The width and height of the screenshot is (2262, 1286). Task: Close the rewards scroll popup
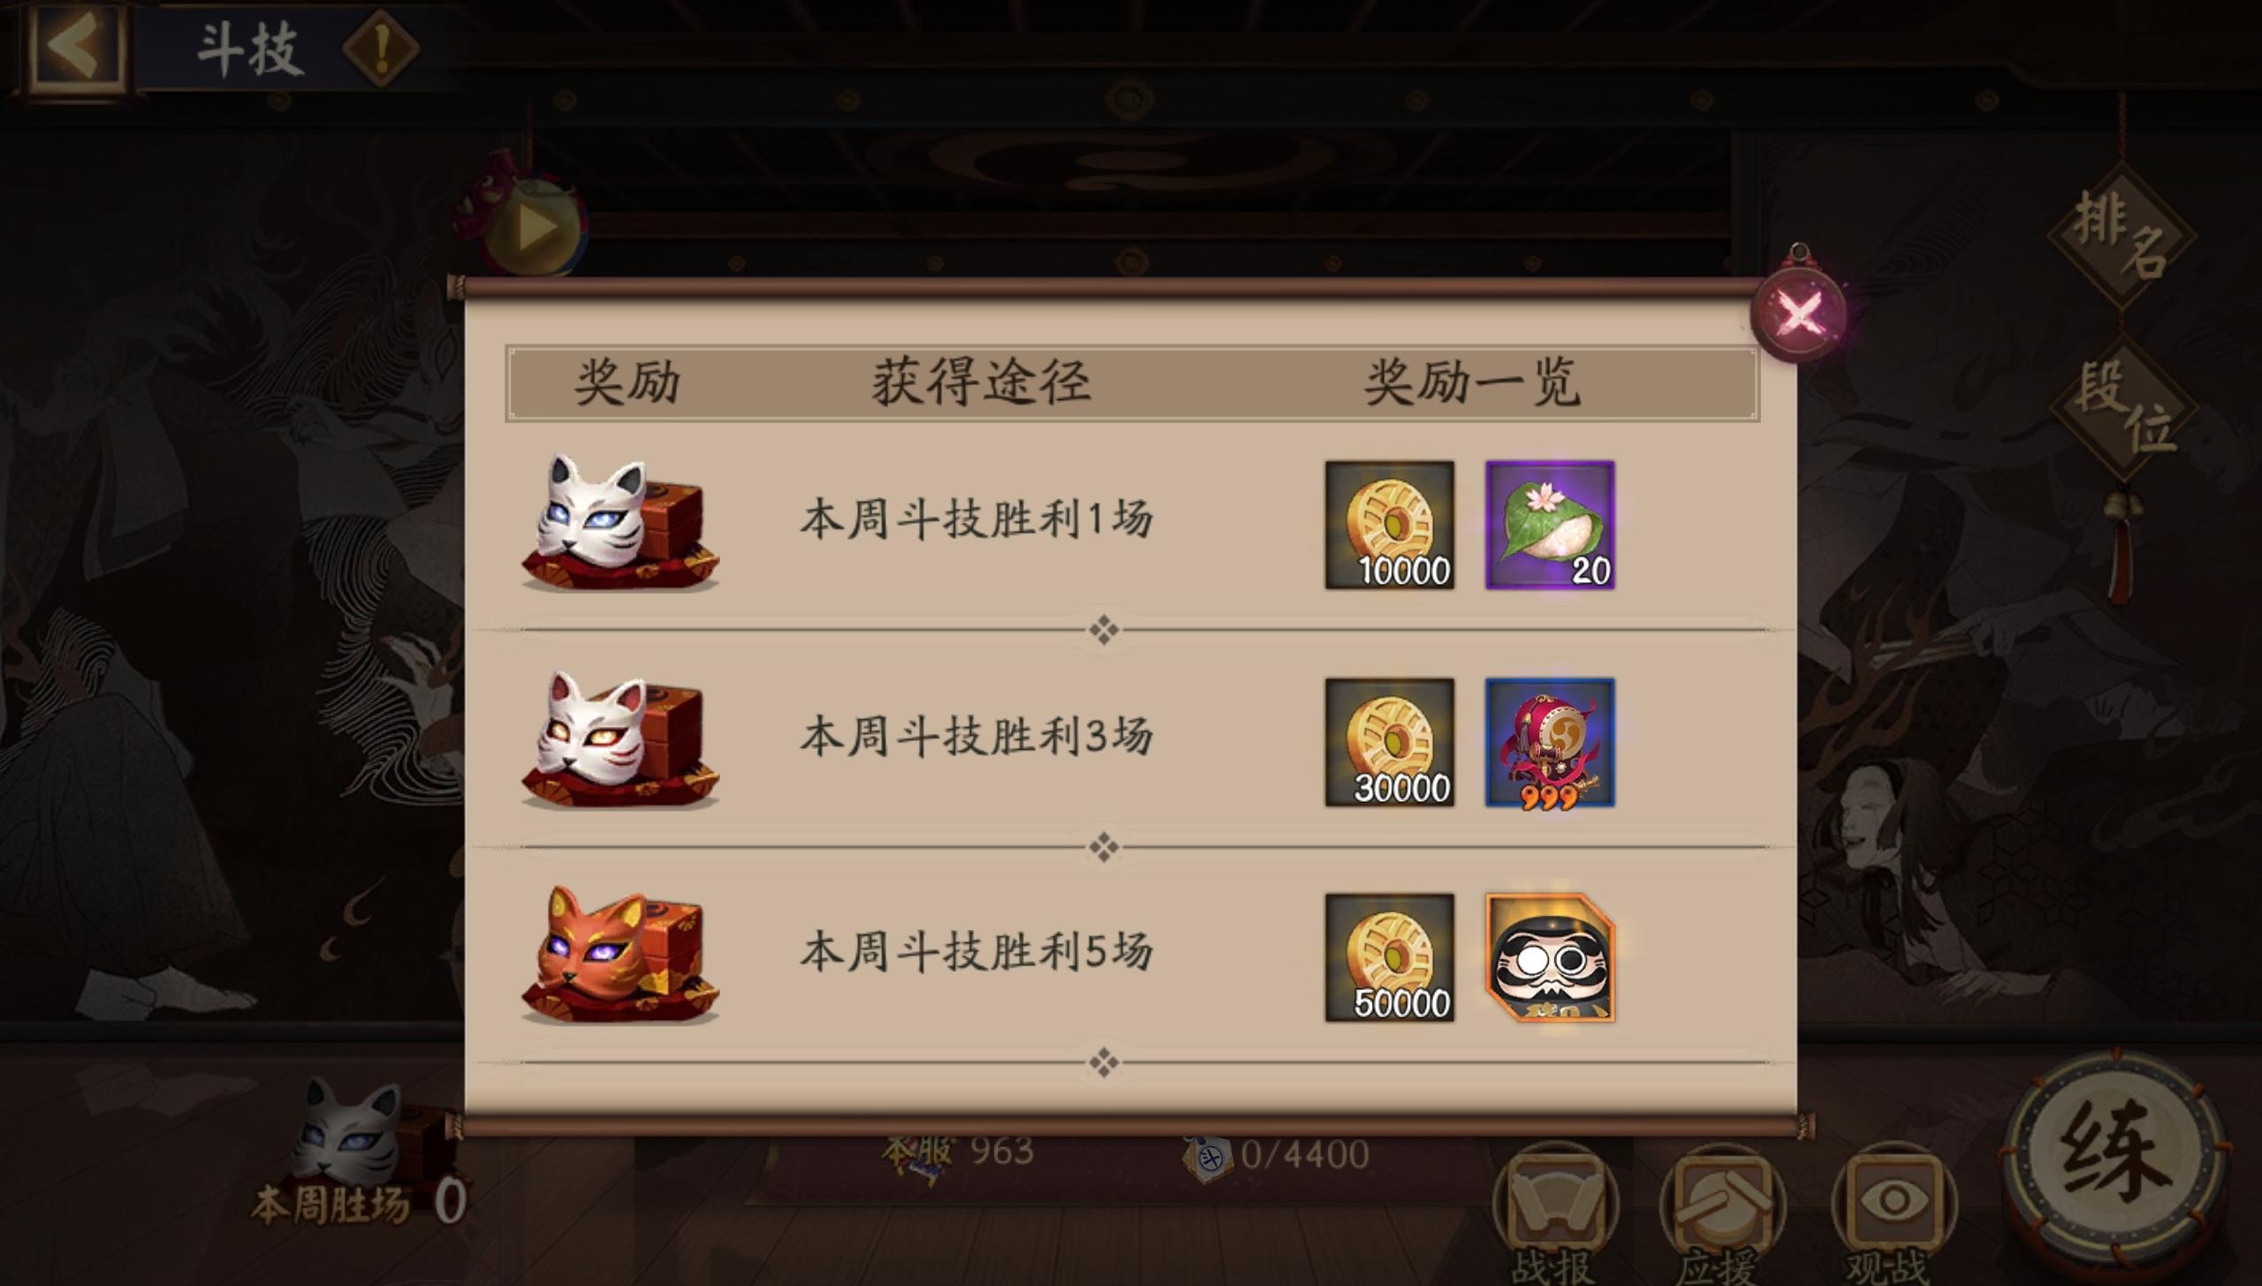click(1799, 312)
